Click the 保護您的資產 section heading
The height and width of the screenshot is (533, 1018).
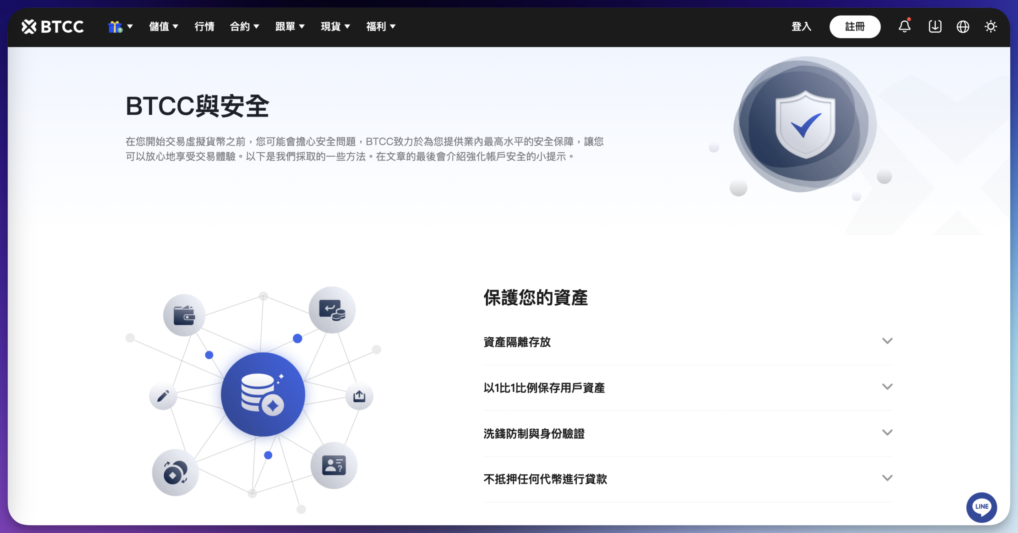coord(535,297)
